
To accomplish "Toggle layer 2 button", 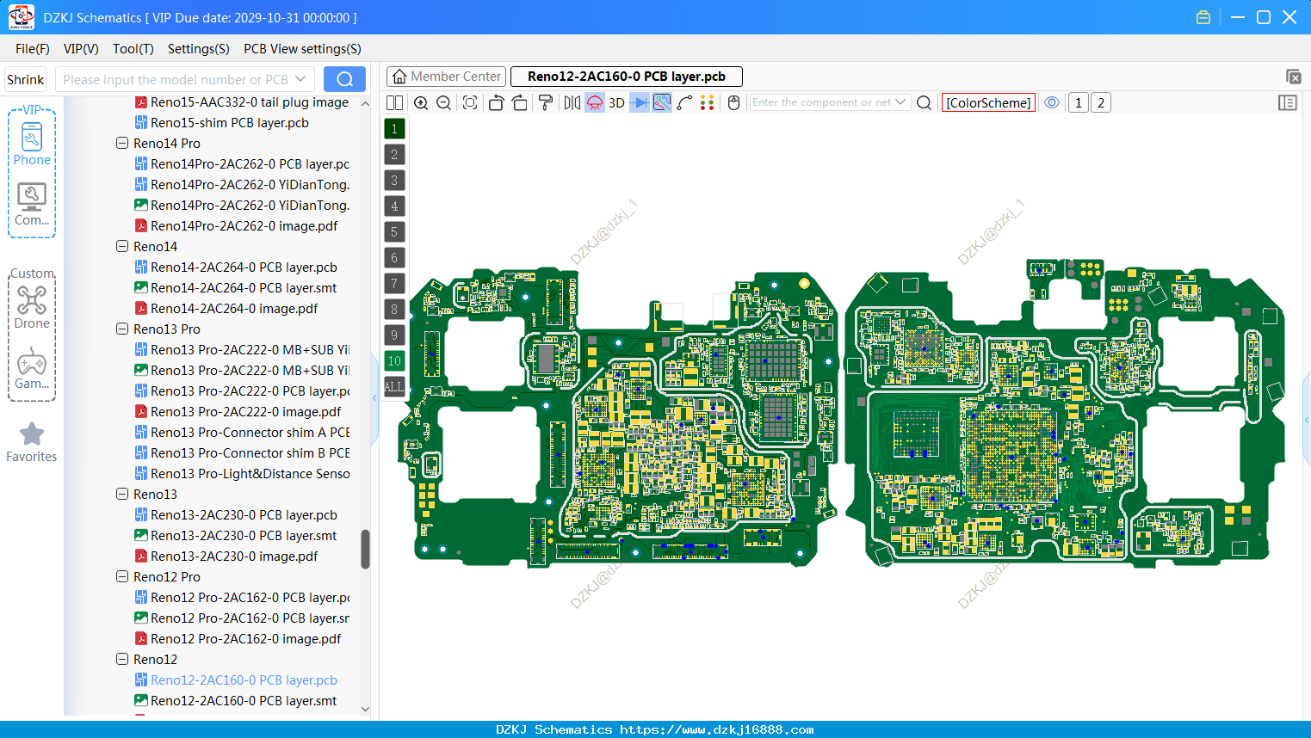I will pyautogui.click(x=394, y=154).
